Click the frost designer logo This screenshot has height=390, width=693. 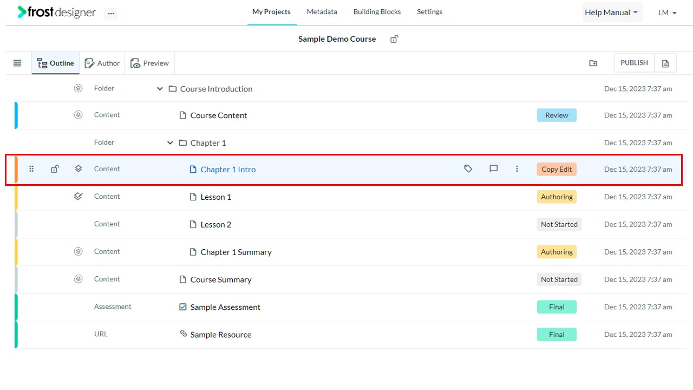click(56, 12)
